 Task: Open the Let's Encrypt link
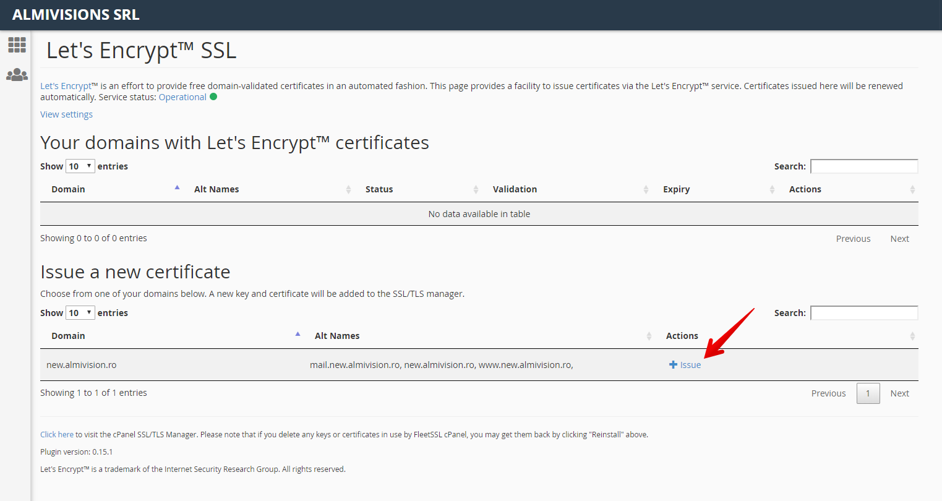click(66, 86)
